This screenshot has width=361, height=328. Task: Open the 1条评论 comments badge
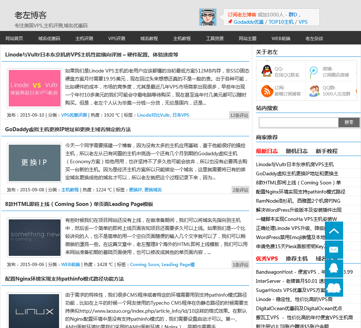240,265
